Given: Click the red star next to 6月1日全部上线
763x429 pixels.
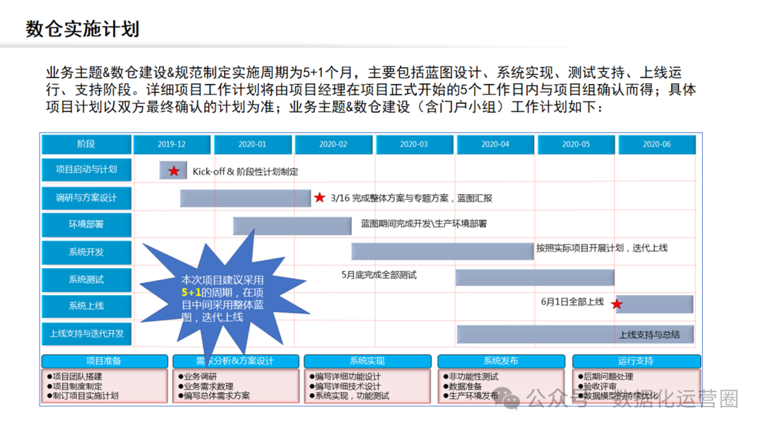Looking at the screenshot, I should pos(617,304).
